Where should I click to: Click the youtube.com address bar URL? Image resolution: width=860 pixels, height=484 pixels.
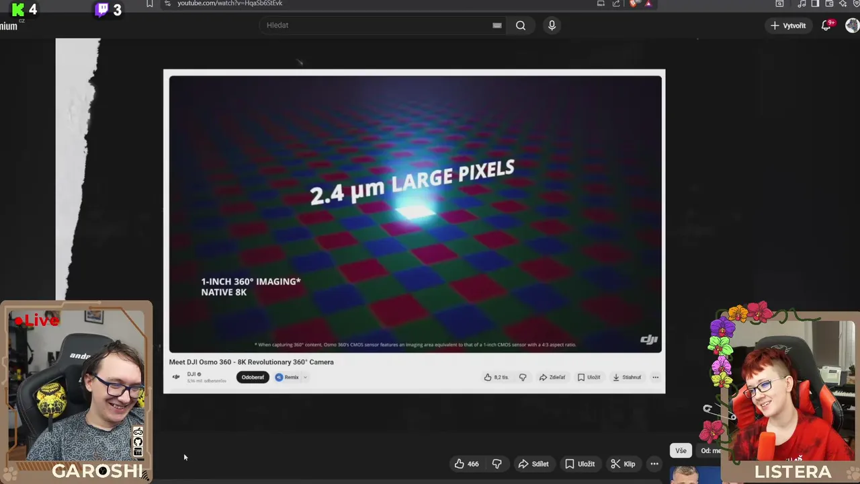pos(230,3)
